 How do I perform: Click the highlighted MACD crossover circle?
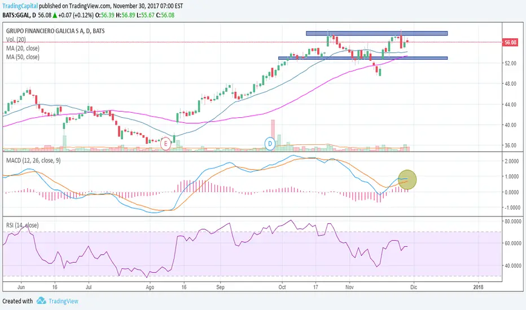(407, 180)
